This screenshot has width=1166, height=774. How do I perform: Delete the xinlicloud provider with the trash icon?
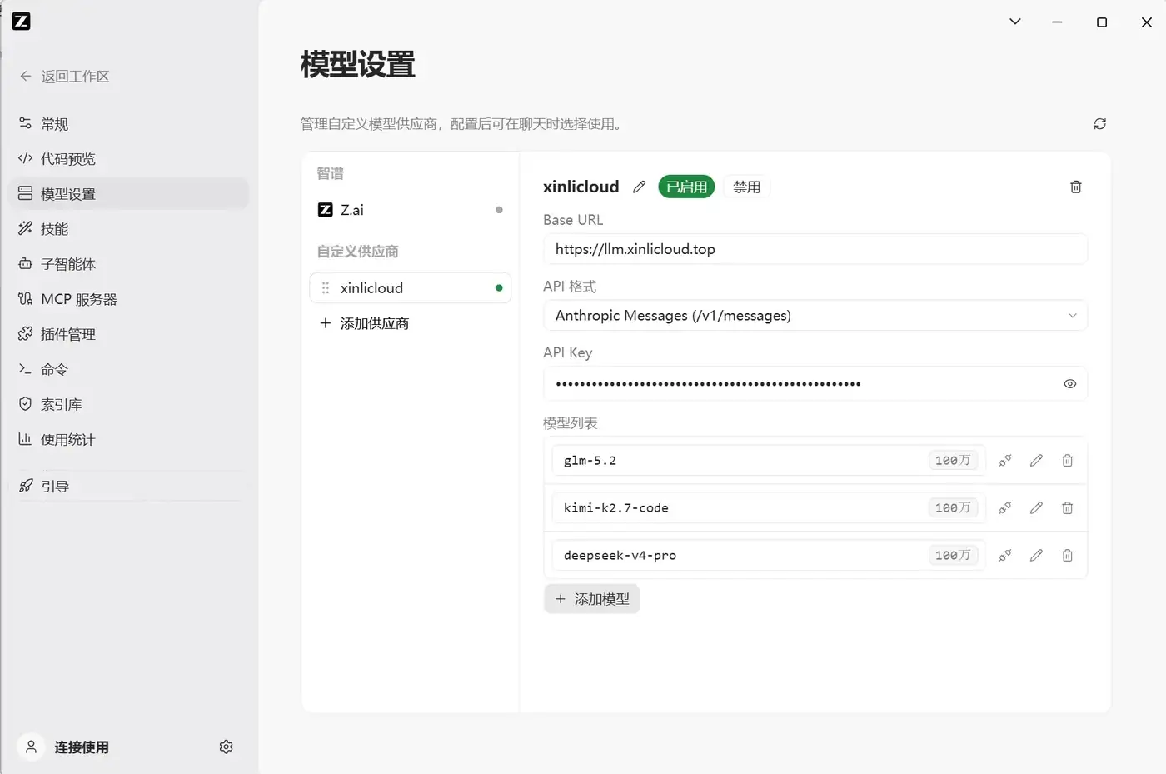coord(1075,187)
